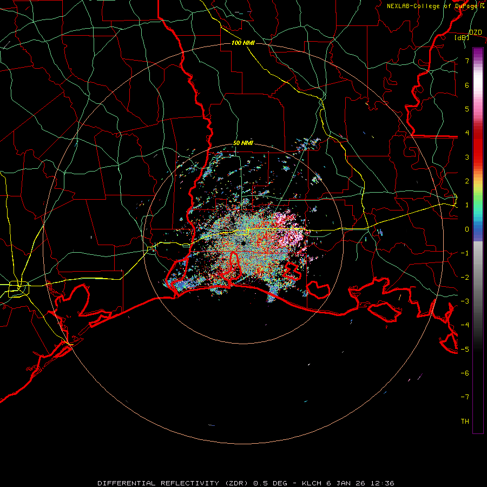Click the pink-white high ZDR echo cluster
Image resolution: width=487 pixels, height=487 pixels.
pyautogui.click(x=291, y=230)
